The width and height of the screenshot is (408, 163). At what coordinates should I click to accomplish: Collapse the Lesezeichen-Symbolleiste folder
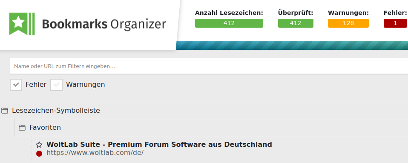[56, 111]
